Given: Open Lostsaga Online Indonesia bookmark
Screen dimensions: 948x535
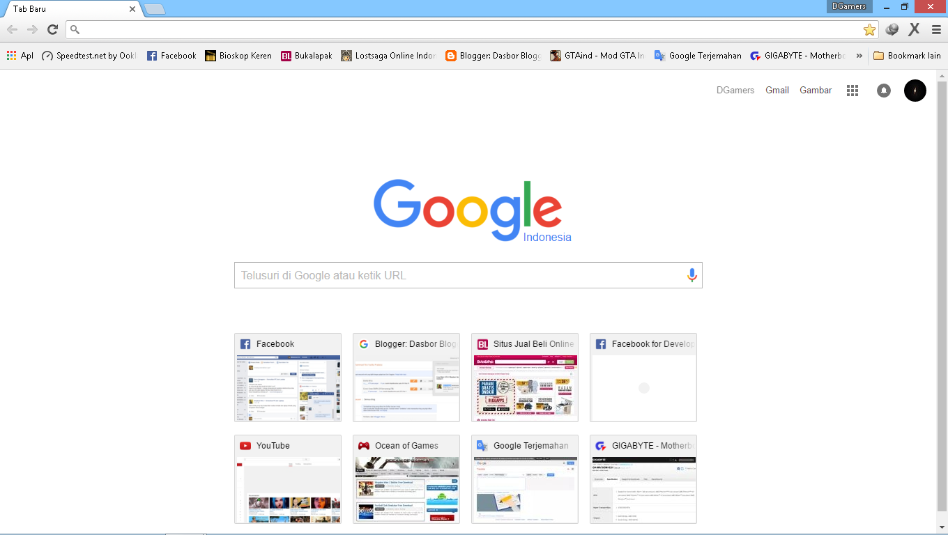Looking at the screenshot, I should pos(388,56).
